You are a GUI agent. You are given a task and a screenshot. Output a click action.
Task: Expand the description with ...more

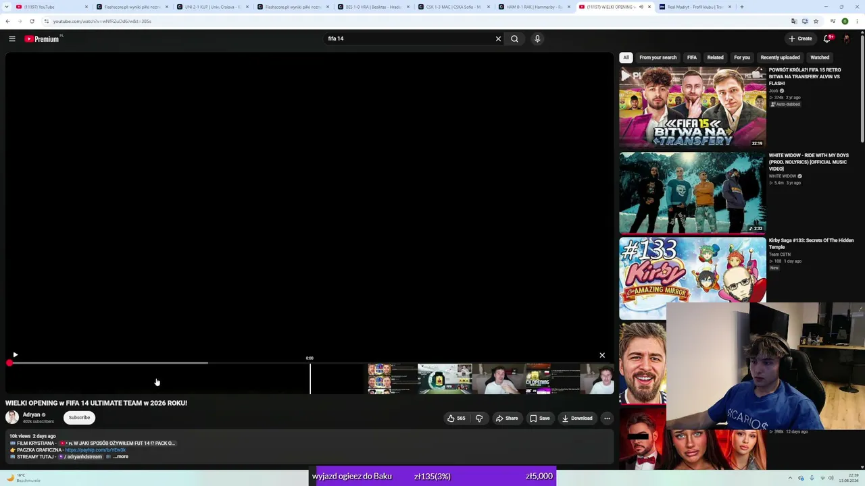120,457
